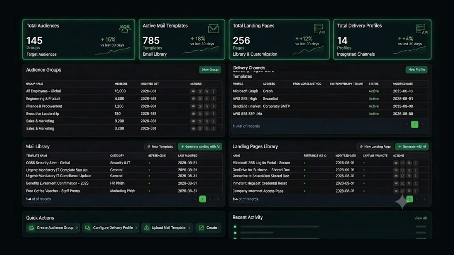Select the Microsoft Graph delivery profile
This screenshot has height=255, width=454.
(x=330, y=91)
